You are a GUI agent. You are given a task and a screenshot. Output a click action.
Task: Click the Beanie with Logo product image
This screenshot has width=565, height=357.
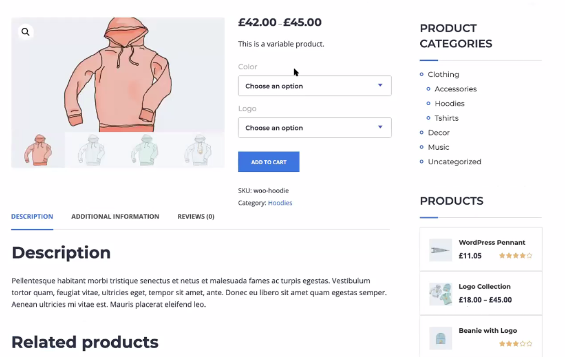click(441, 338)
